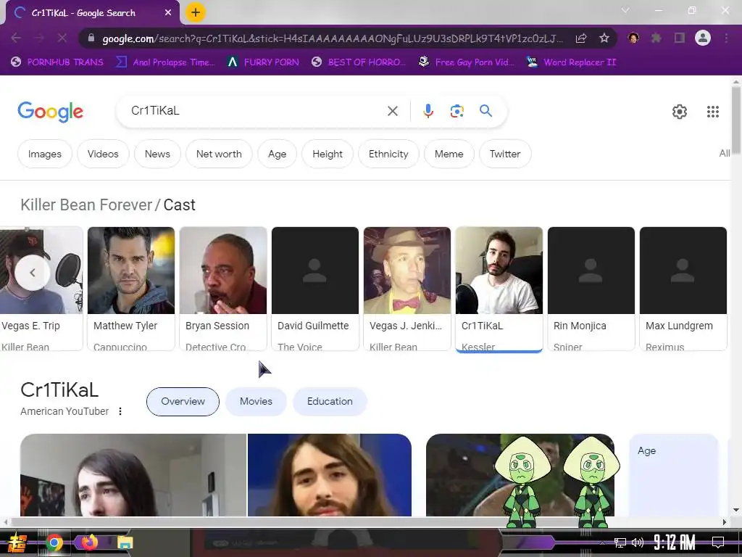Viewport: 742px width, 557px height.
Task: Open the Chrome three-dot menu
Action: pyautogui.click(x=726, y=38)
